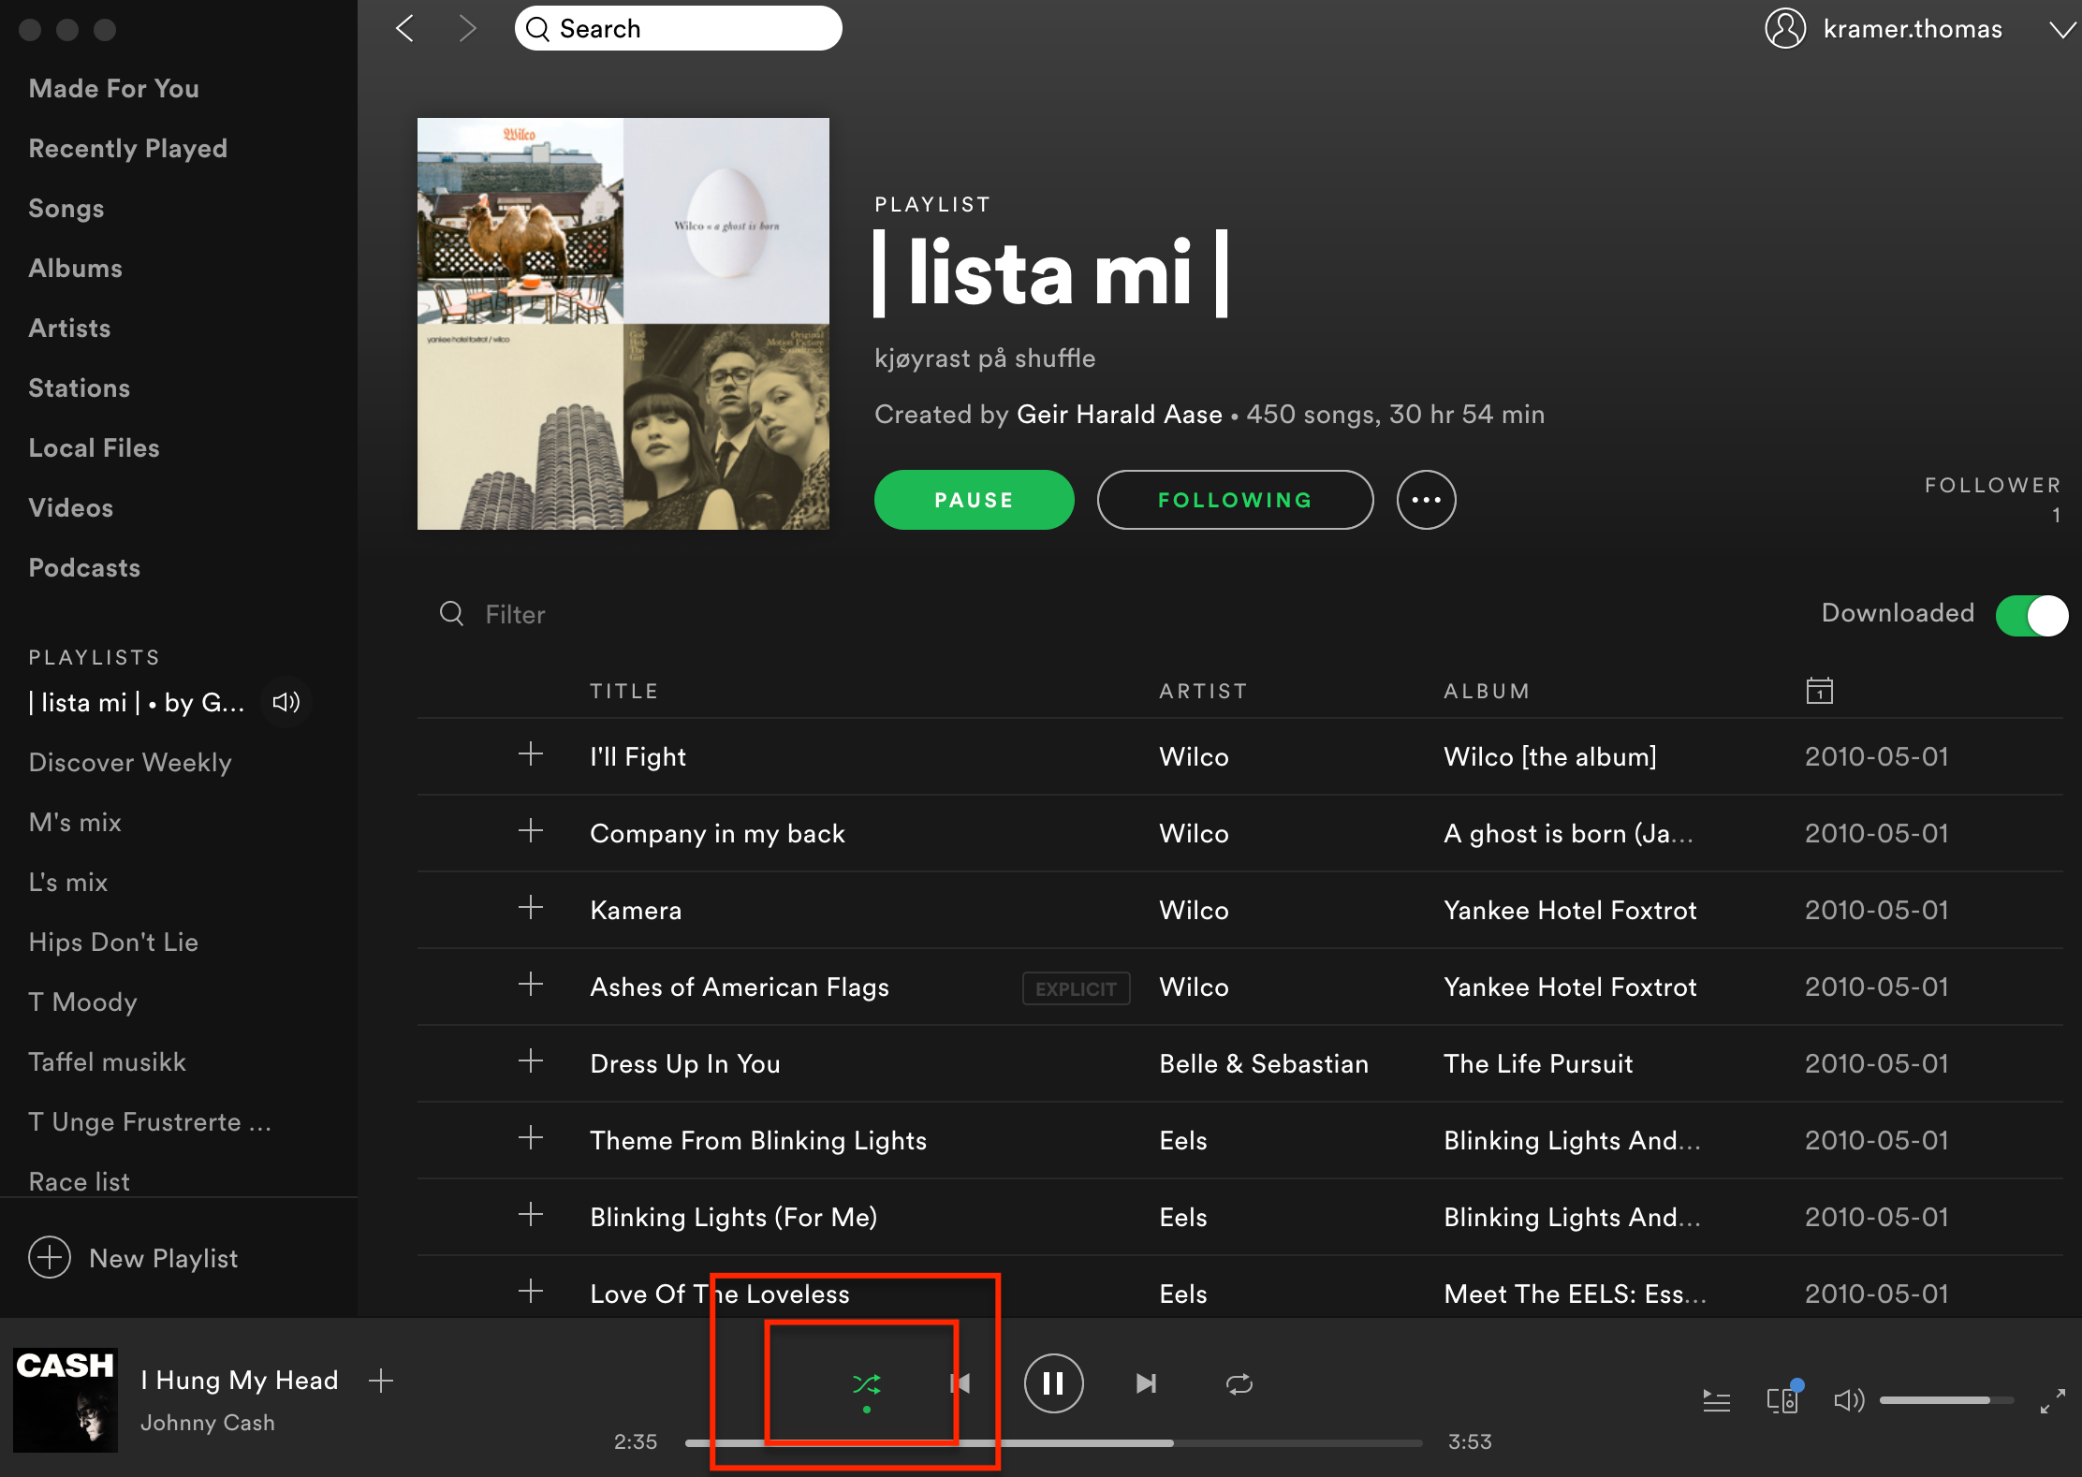
Task: Open Artists in the sidebar
Action: (70, 329)
